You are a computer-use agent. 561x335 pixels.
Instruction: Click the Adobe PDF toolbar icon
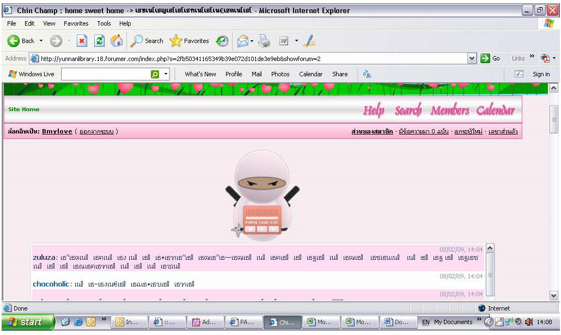[545, 58]
